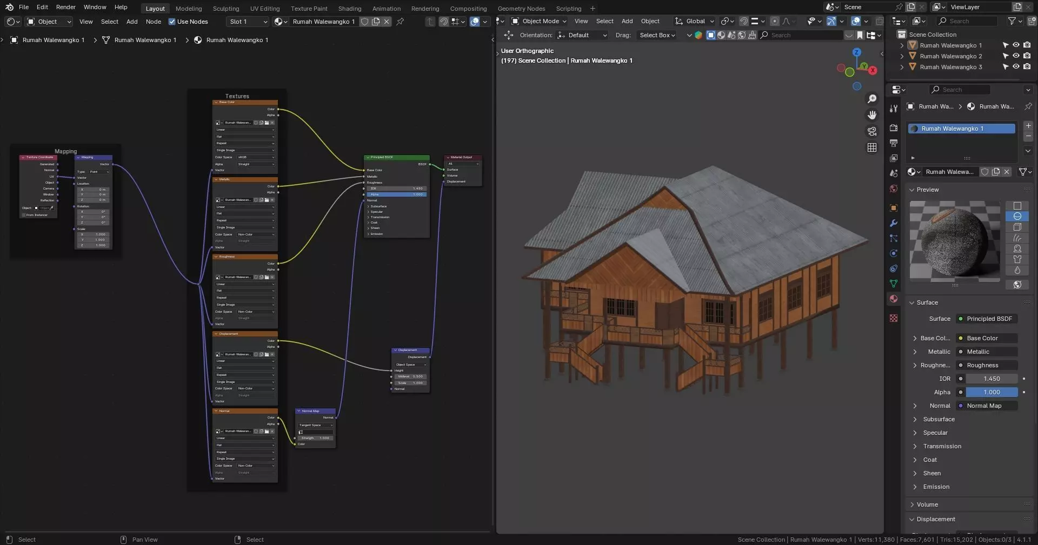The width and height of the screenshot is (1038, 545).
Task: Open the Object properties tab
Action: pos(894,208)
